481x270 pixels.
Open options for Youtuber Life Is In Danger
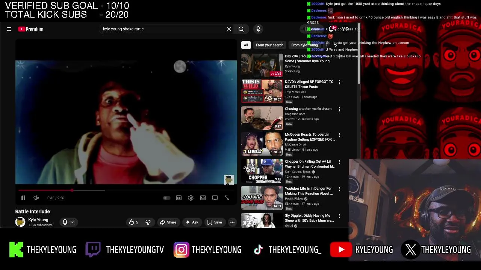[339, 189]
